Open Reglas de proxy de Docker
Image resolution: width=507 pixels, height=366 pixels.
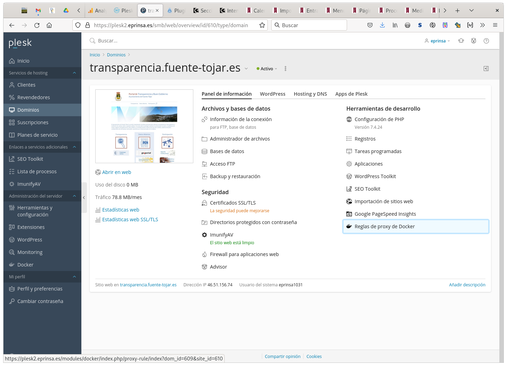385,226
